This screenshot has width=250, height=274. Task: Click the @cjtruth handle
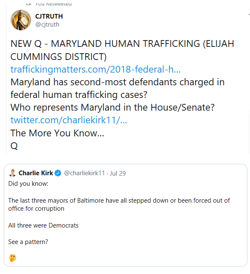pos(47,24)
